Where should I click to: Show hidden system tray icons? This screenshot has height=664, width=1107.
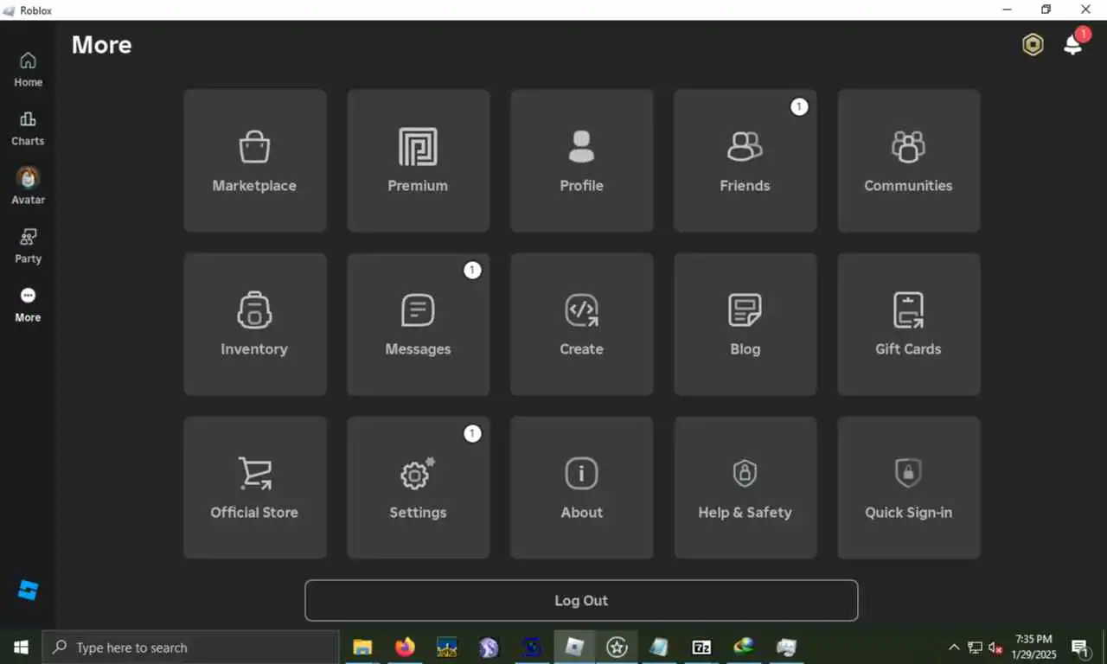[x=954, y=648]
